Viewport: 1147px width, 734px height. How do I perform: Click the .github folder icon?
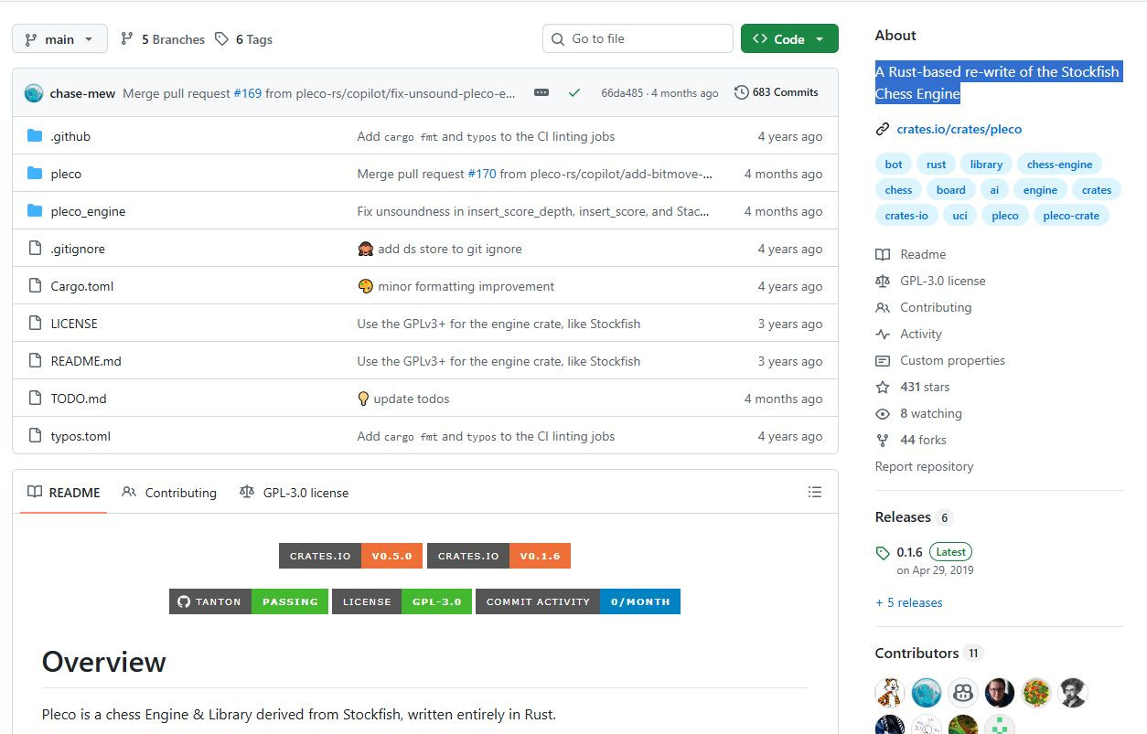[35, 136]
